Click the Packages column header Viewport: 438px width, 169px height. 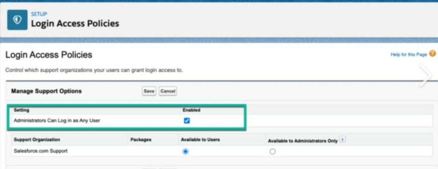coord(141,140)
